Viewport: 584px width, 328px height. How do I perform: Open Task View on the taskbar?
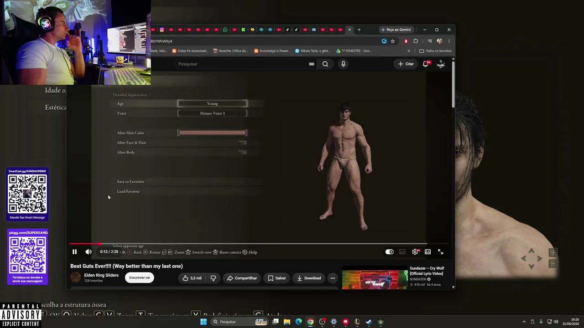(276, 322)
